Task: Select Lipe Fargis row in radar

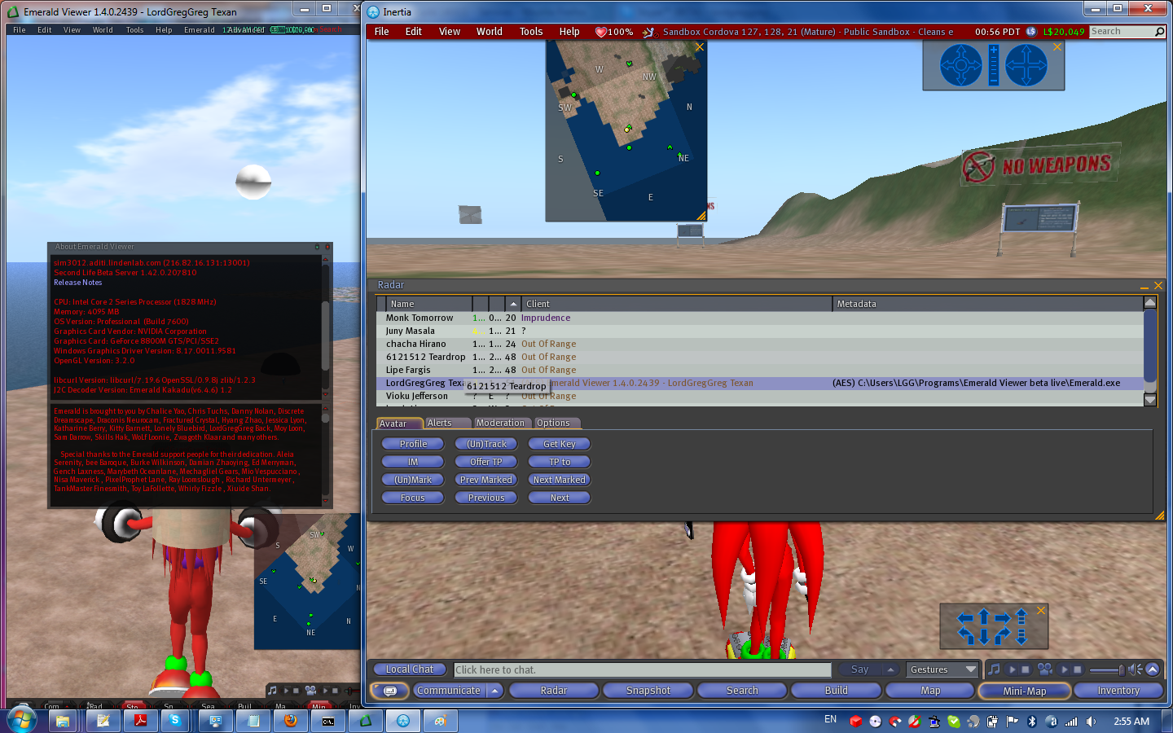Action: [x=759, y=370]
